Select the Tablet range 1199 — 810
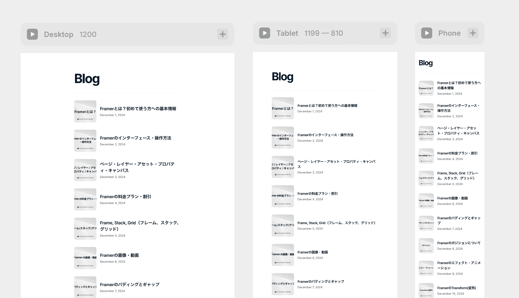Screen dimensions: 519x298 tap(324, 33)
